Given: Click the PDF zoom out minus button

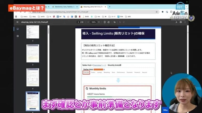Looking at the screenshot, I should pos(88,22).
